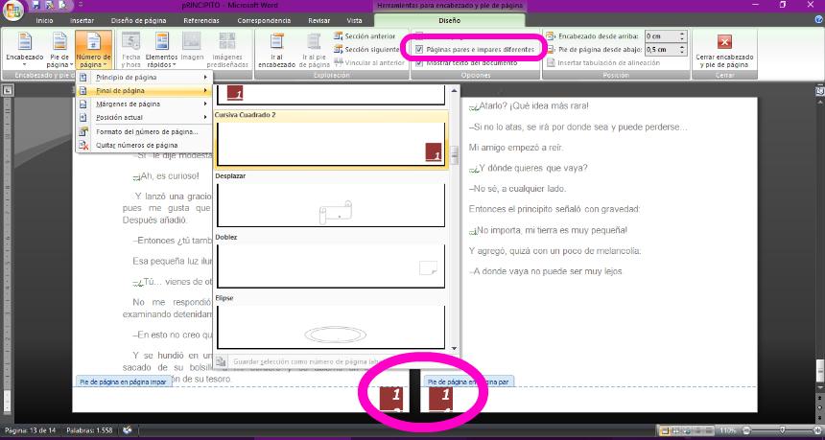
Task: Click the Office button logo
Action: click(12, 9)
